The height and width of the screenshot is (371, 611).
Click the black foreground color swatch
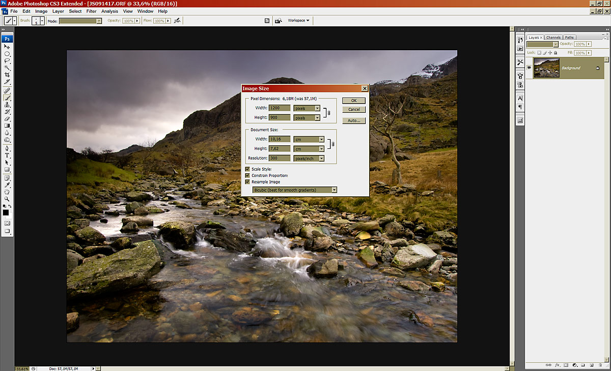click(6, 212)
